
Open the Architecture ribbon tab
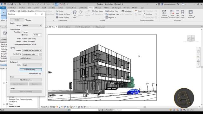coord(12,8)
